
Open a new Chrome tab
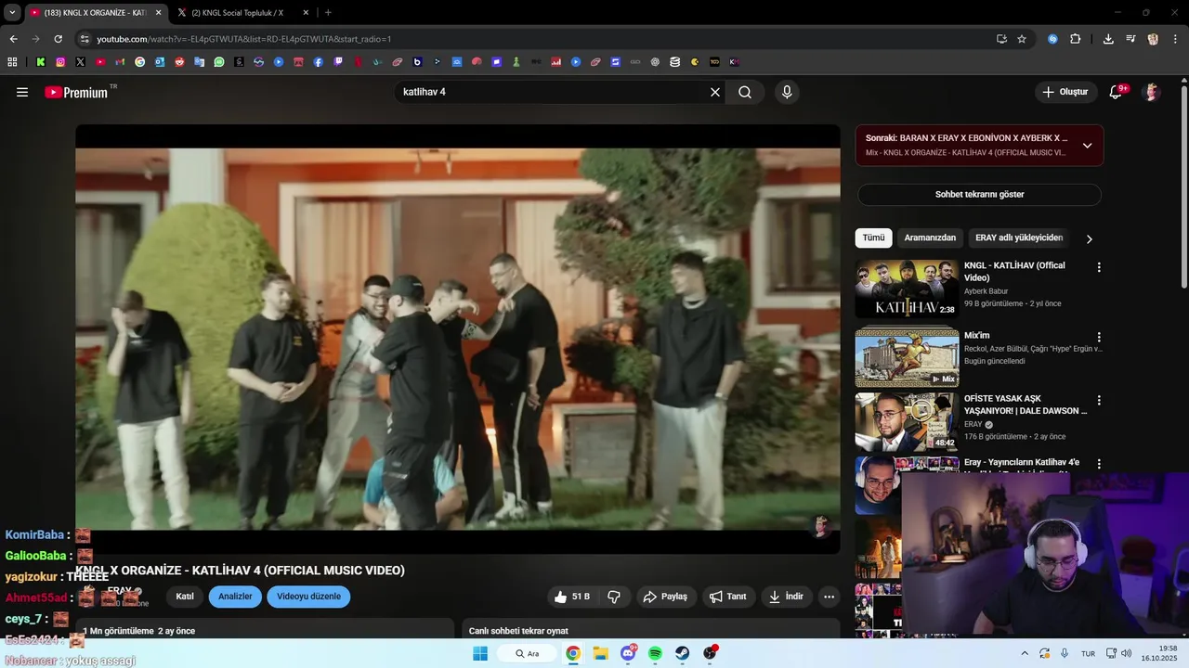point(328,12)
